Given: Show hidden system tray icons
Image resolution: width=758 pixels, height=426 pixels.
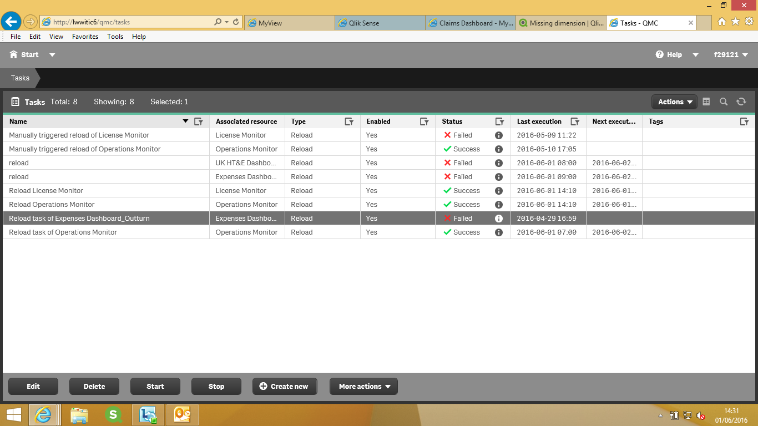Looking at the screenshot, I should pyautogui.click(x=660, y=415).
